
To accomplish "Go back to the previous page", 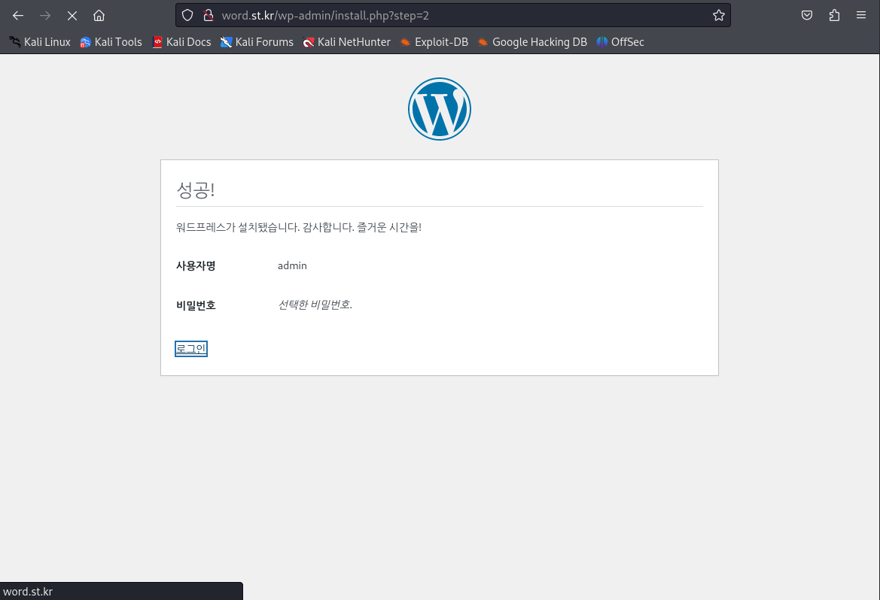I will (x=18, y=16).
